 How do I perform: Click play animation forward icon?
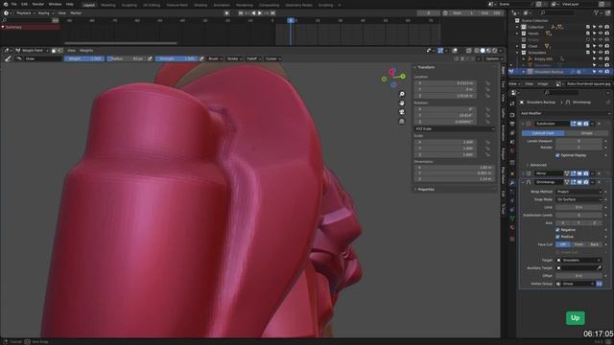[x=260, y=12]
